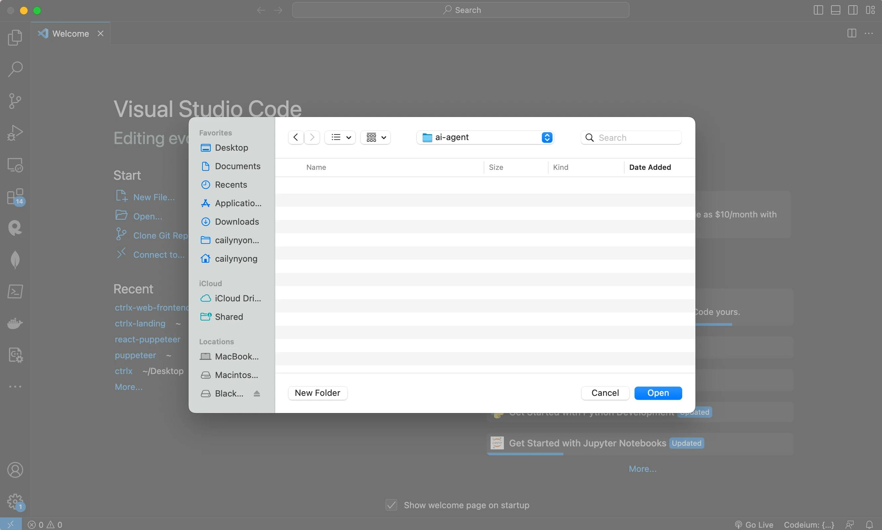This screenshot has width=882, height=530.
Task: Select the Welcome tab
Action: [70, 34]
